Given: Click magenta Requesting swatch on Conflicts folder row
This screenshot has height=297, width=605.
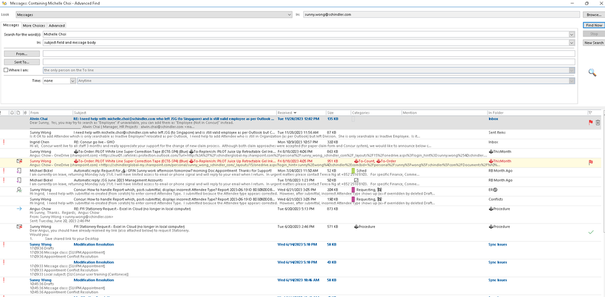Looking at the screenshot, I should click(x=354, y=199).
